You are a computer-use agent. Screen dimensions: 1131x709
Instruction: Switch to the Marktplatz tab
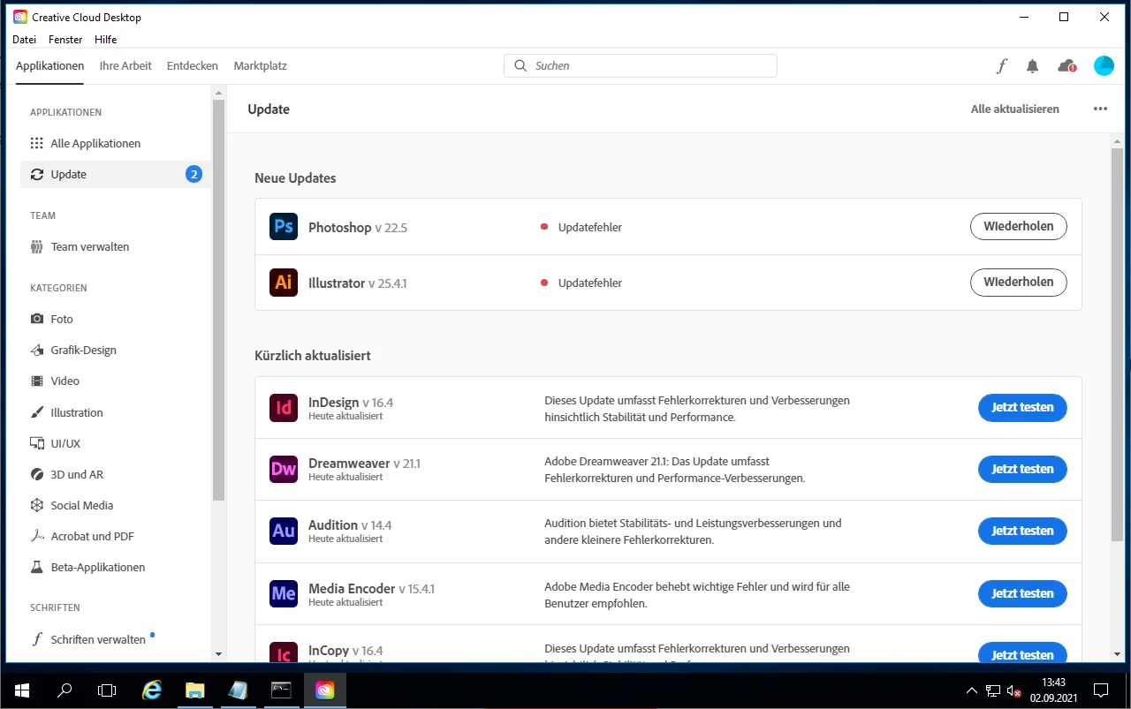pyautogui.click(x=261, y=66)
